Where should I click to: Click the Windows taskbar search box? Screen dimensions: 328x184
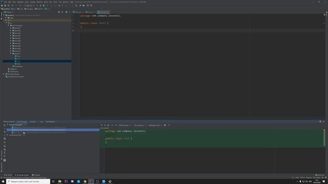click(x=28, y=181)
